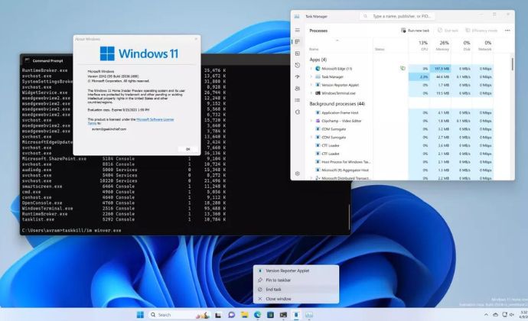Open Performance page in Task Manager sidebar

(298, 53)
